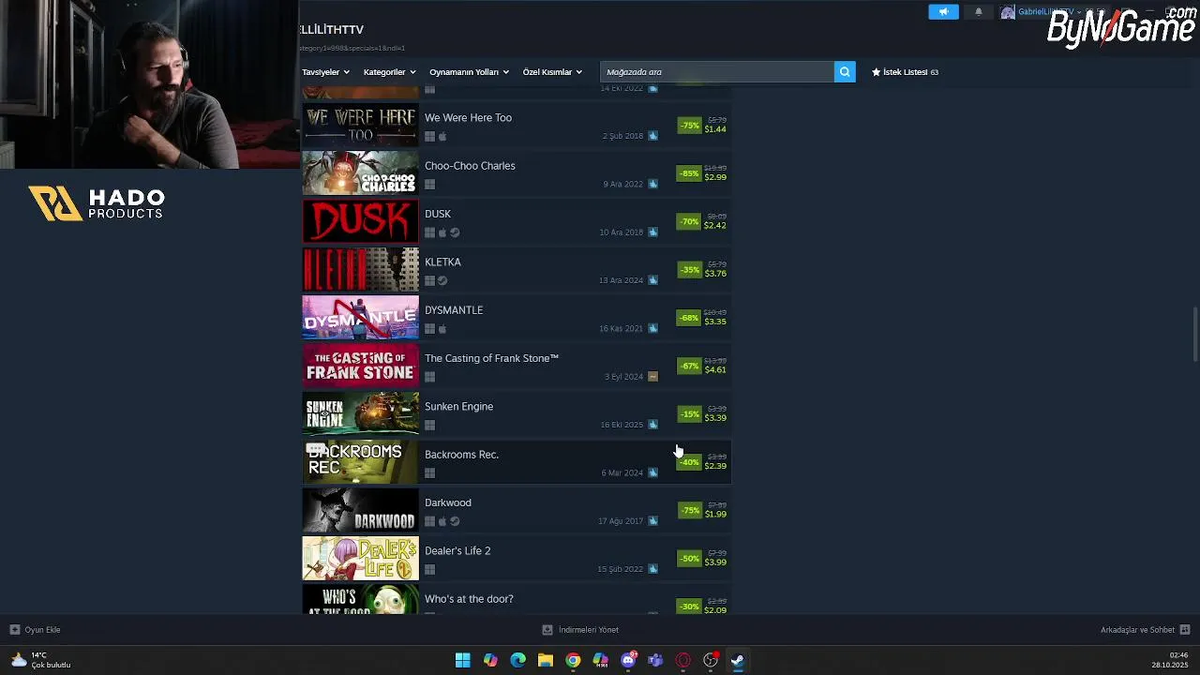The image size is (1200, 675).
Task: Click the Windows platform icon under DUSK
Action: pyautogui.click(x=430, y=232)
